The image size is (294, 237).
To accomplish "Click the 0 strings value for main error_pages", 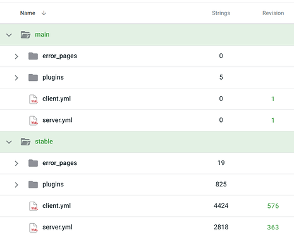I will coord(221,56).
